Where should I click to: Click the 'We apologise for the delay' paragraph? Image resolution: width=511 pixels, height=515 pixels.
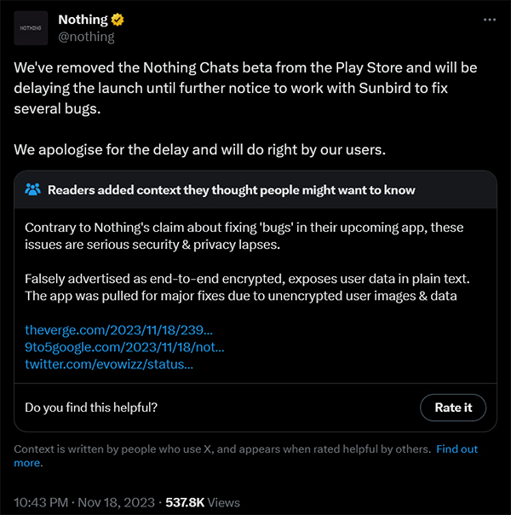[200, 150]
